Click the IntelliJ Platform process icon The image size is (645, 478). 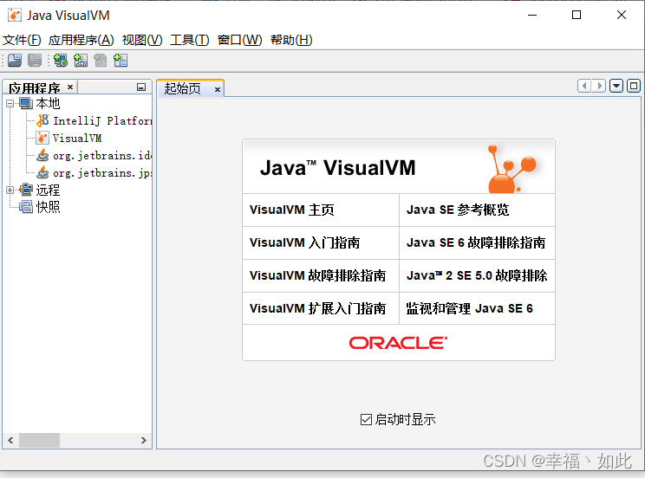42,120
